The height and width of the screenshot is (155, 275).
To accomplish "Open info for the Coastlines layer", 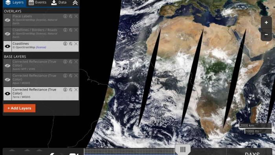I will [65, 44].
